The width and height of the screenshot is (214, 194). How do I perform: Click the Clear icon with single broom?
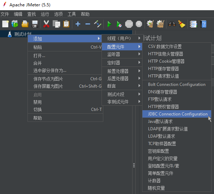click(150, 24)
